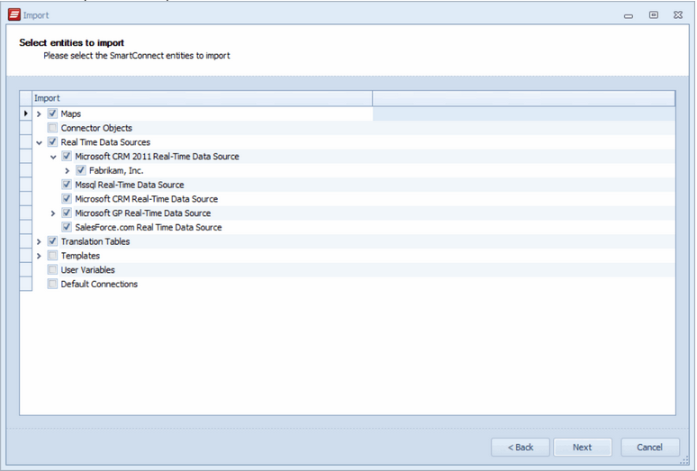Check the Templates checkbox
The width and height of the screenshot is (697, 471).
(x=52, y=256)
